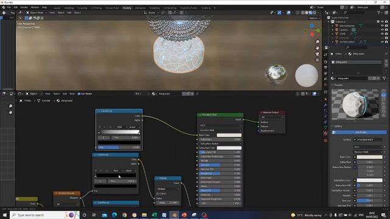This screenshot has height=219, width=390.
Task: Open Chrome from the taskbar
Action: [124, 215]
